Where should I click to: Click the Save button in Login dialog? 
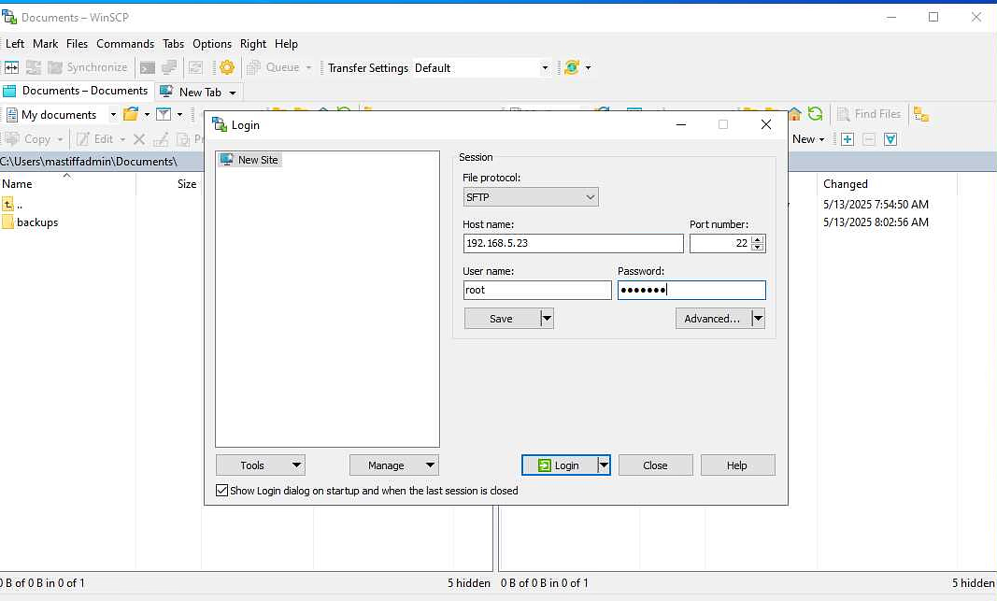502,319
